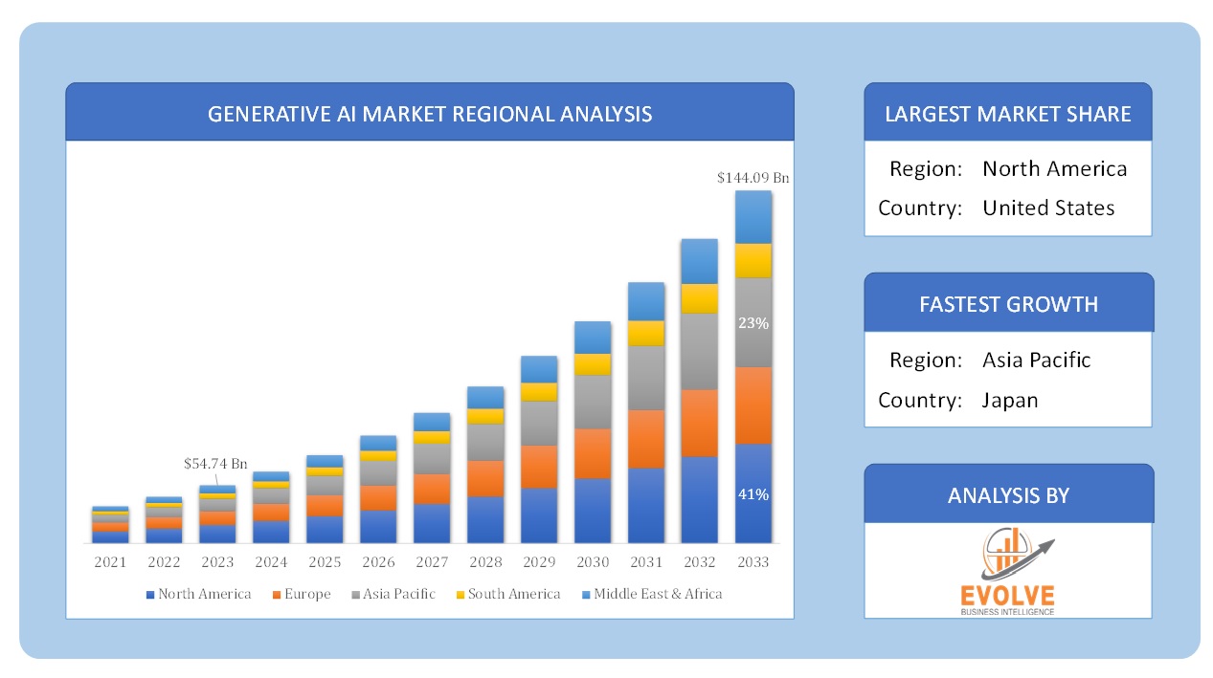Screen dimensions: 1213x678
Task: Click the 'Fastest Growth' header
Action: coord(1008,304)
